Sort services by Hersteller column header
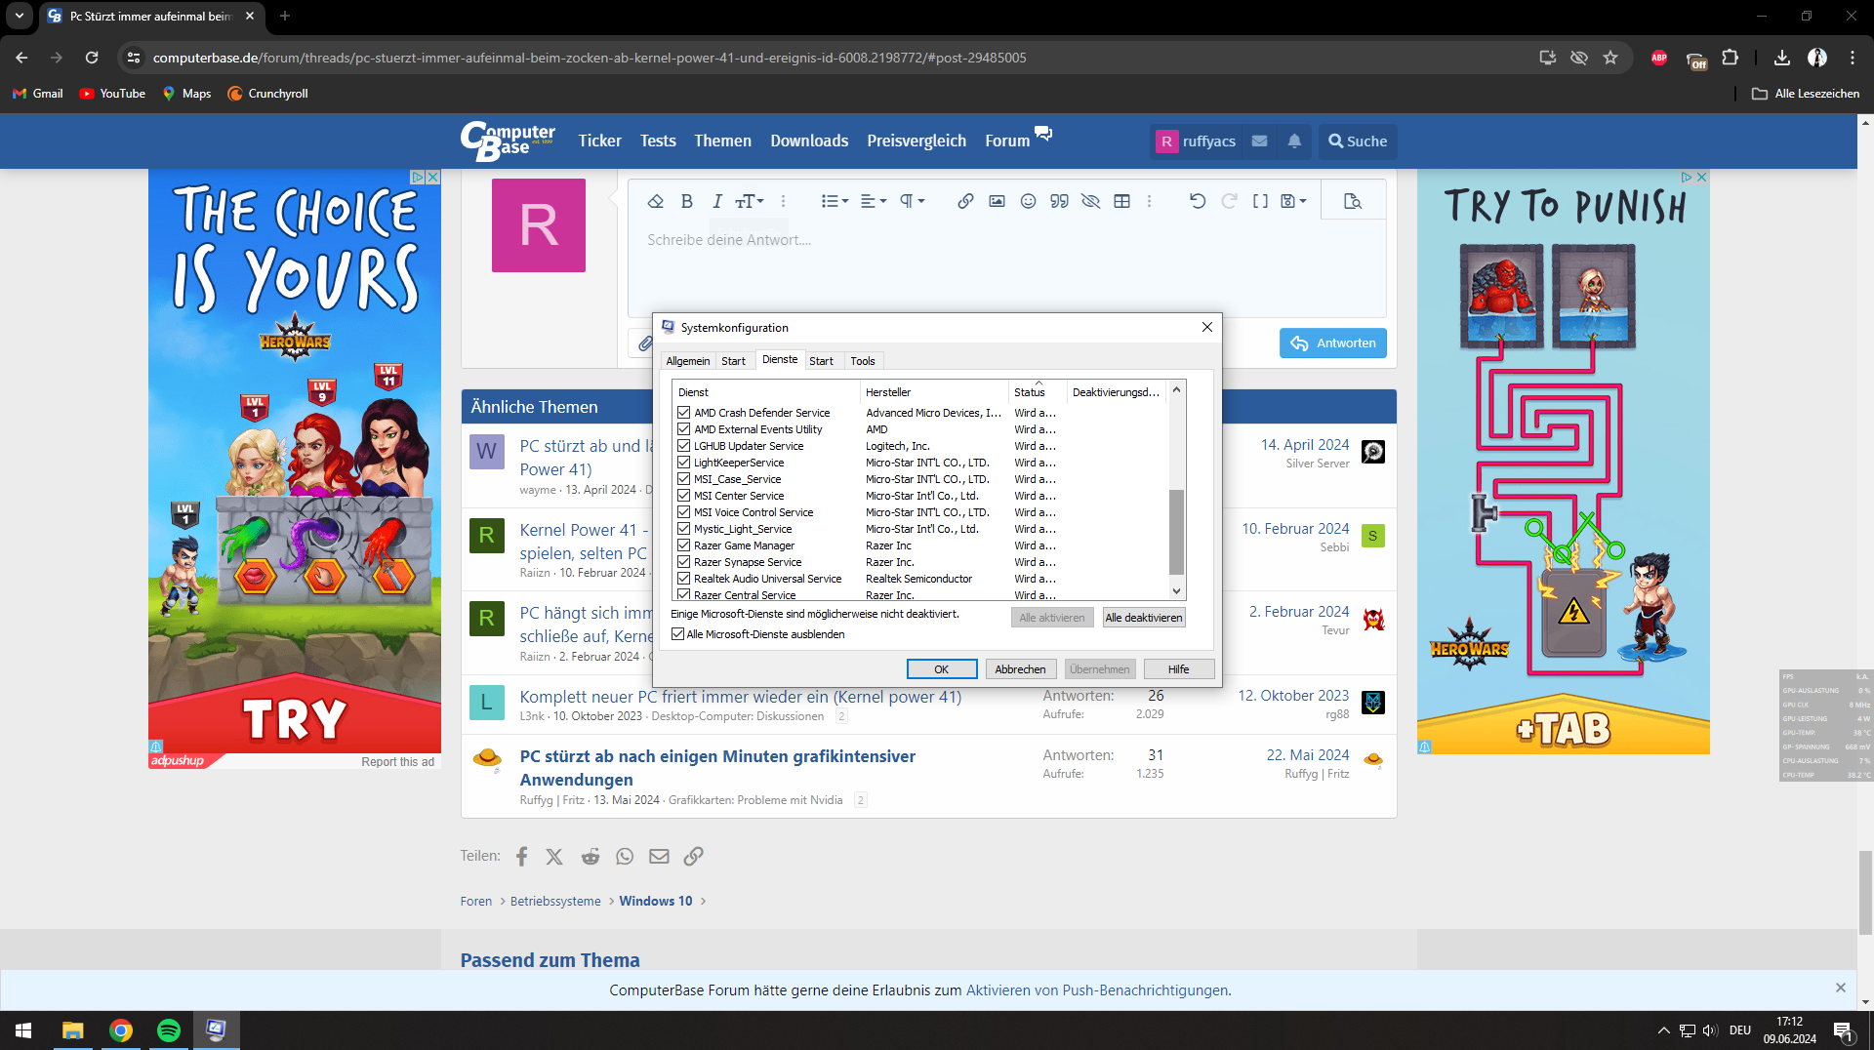The image size is (1874, 1050). click(x=934, y=392)
